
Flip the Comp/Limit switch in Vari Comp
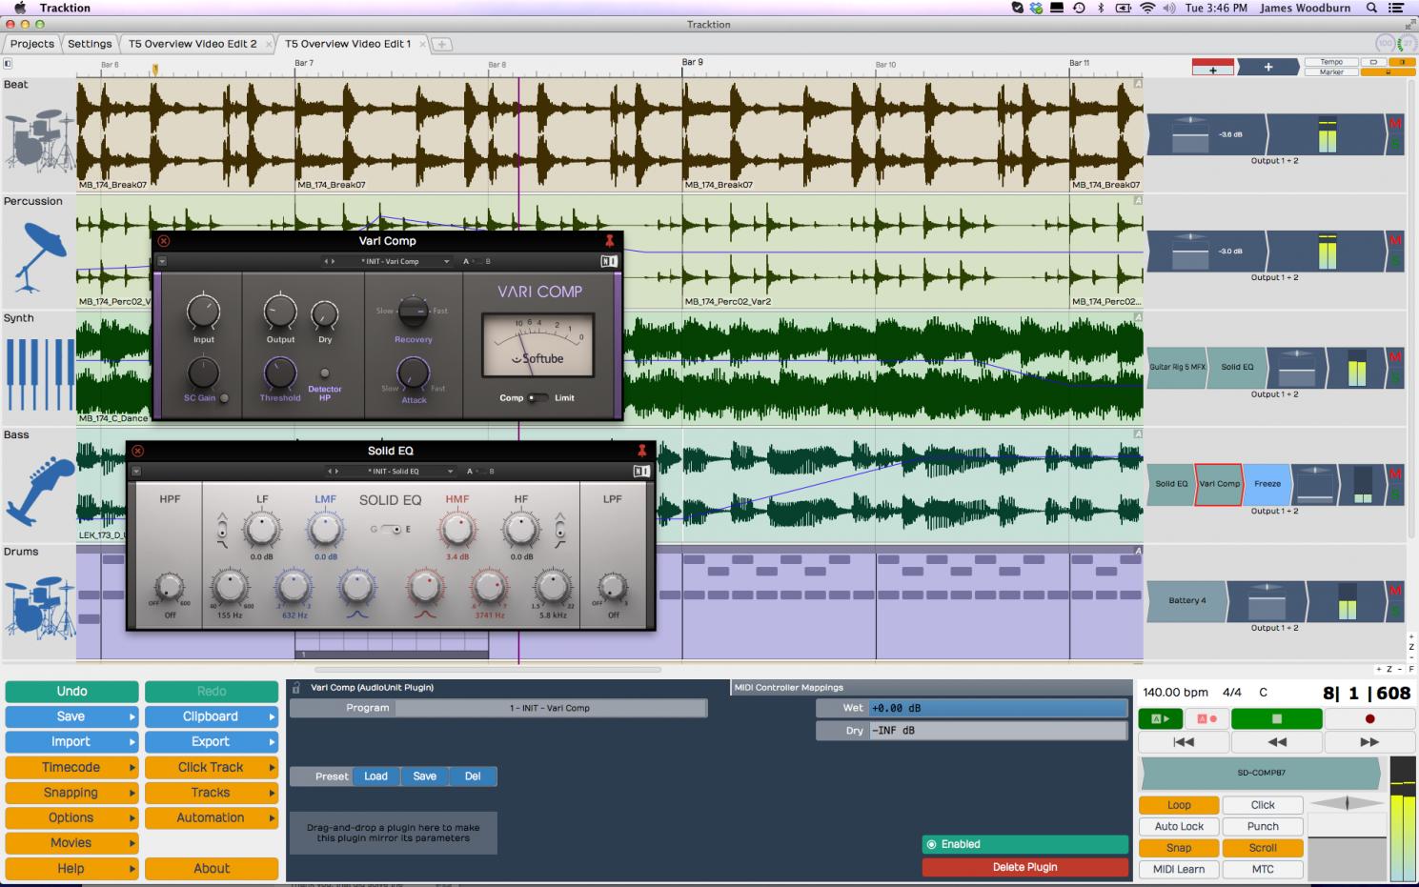coord(538,398)
